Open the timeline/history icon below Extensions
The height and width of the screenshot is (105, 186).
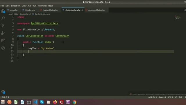pos(3,48)
